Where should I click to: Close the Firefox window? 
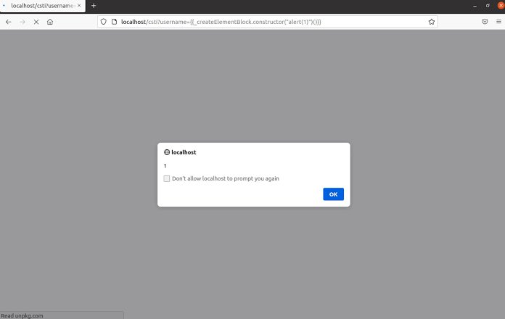pyautogui.click(x=501, y=6)
